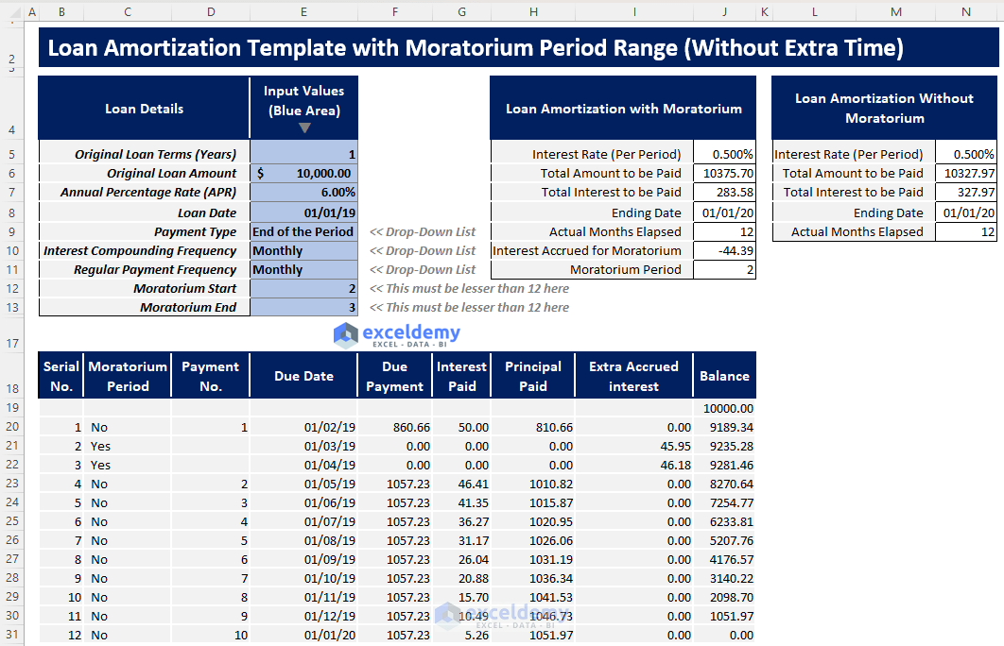The width and height of the screenshot is (1004, 646).
Task: Select Interest Accrued for Moratorium value -44.39
Action: click(725, 250)
